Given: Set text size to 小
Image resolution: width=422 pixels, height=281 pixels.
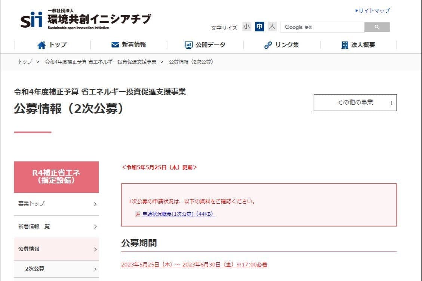Looking at the screenshot, I should tap(247, 27).
